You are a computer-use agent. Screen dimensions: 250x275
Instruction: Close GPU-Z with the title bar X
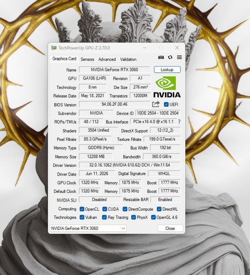click(177, 48)
